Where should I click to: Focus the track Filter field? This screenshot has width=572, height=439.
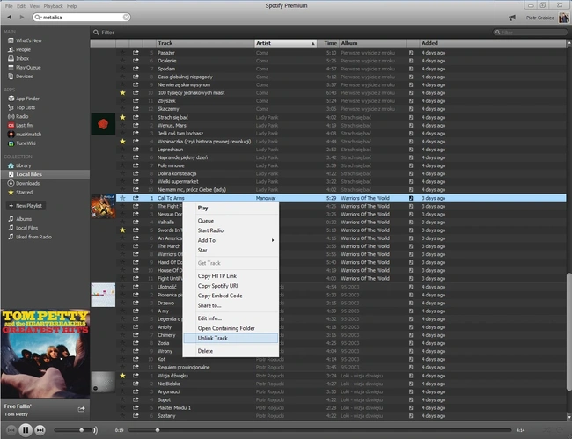click(529, 32)
